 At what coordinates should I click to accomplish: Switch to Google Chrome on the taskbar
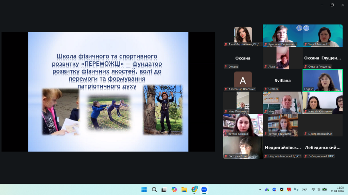pyautogui.click(x=194, y=190)
